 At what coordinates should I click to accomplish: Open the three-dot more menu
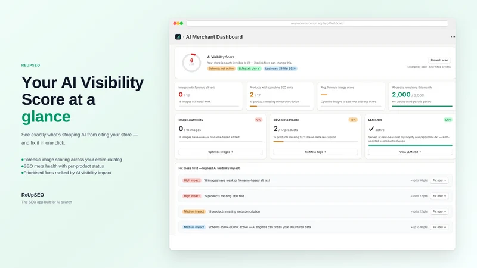click(453, 37)
